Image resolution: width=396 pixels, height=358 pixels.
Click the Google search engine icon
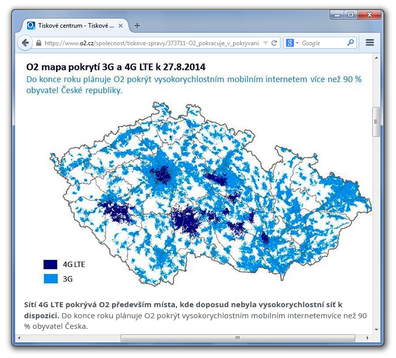(x=289, y=43)
